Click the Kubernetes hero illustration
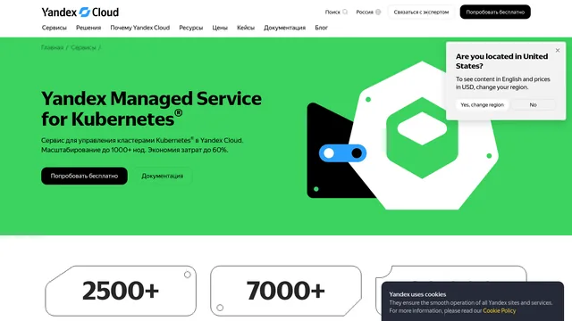Screen dimensions: 572x321 click(x=403, y=136)
